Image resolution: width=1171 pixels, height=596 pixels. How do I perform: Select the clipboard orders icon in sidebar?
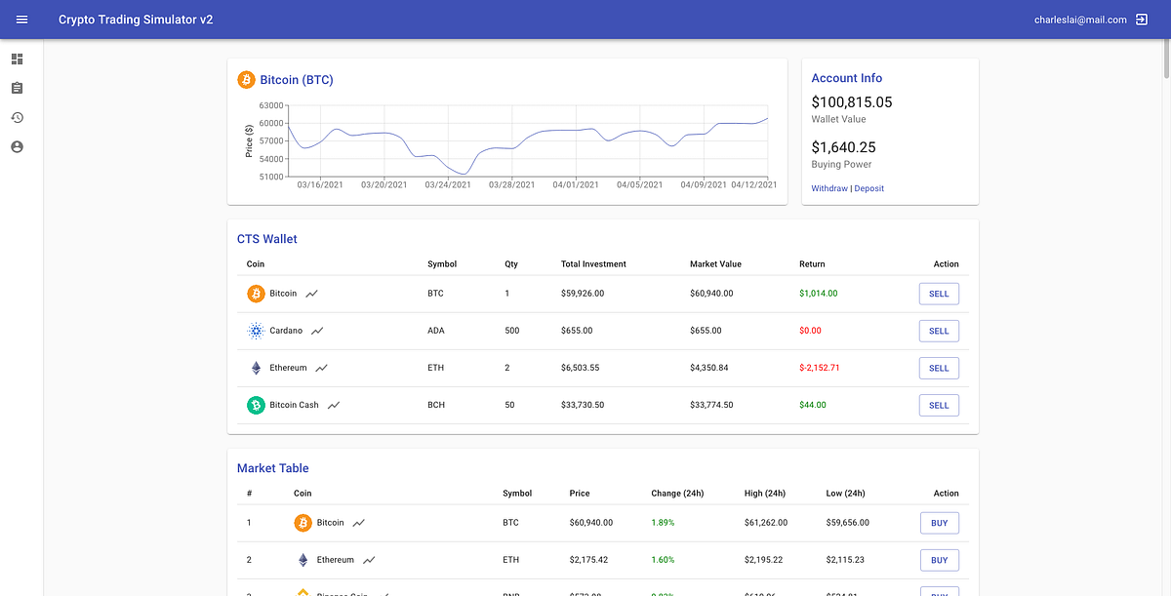pyautogui.click(x=17, y=88)
